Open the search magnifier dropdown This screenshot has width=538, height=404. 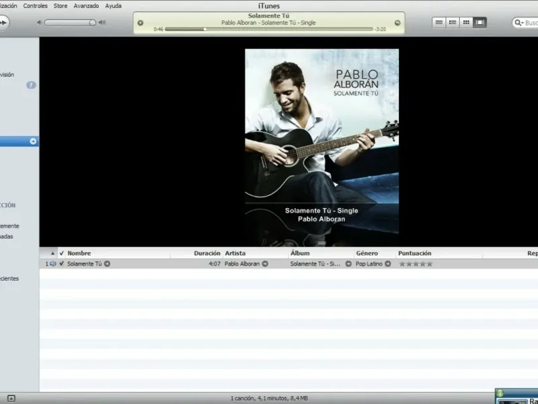click(x=518, y=23)
